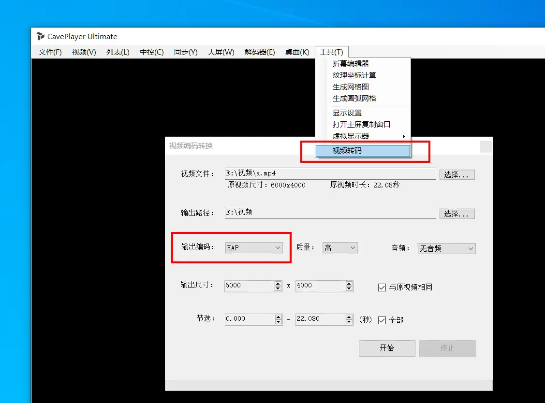Screen dimensions: 545x403
Task: Increase 节选 start time with up arrow
Action: click(x=278, y=317)
